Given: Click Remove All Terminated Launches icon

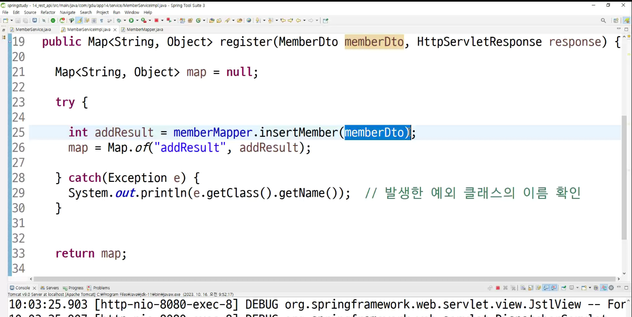Looking at the screenshot, I should (x=513, y=288).
